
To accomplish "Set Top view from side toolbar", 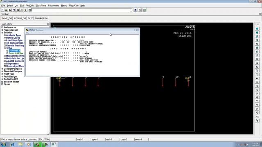I will 257,44.
